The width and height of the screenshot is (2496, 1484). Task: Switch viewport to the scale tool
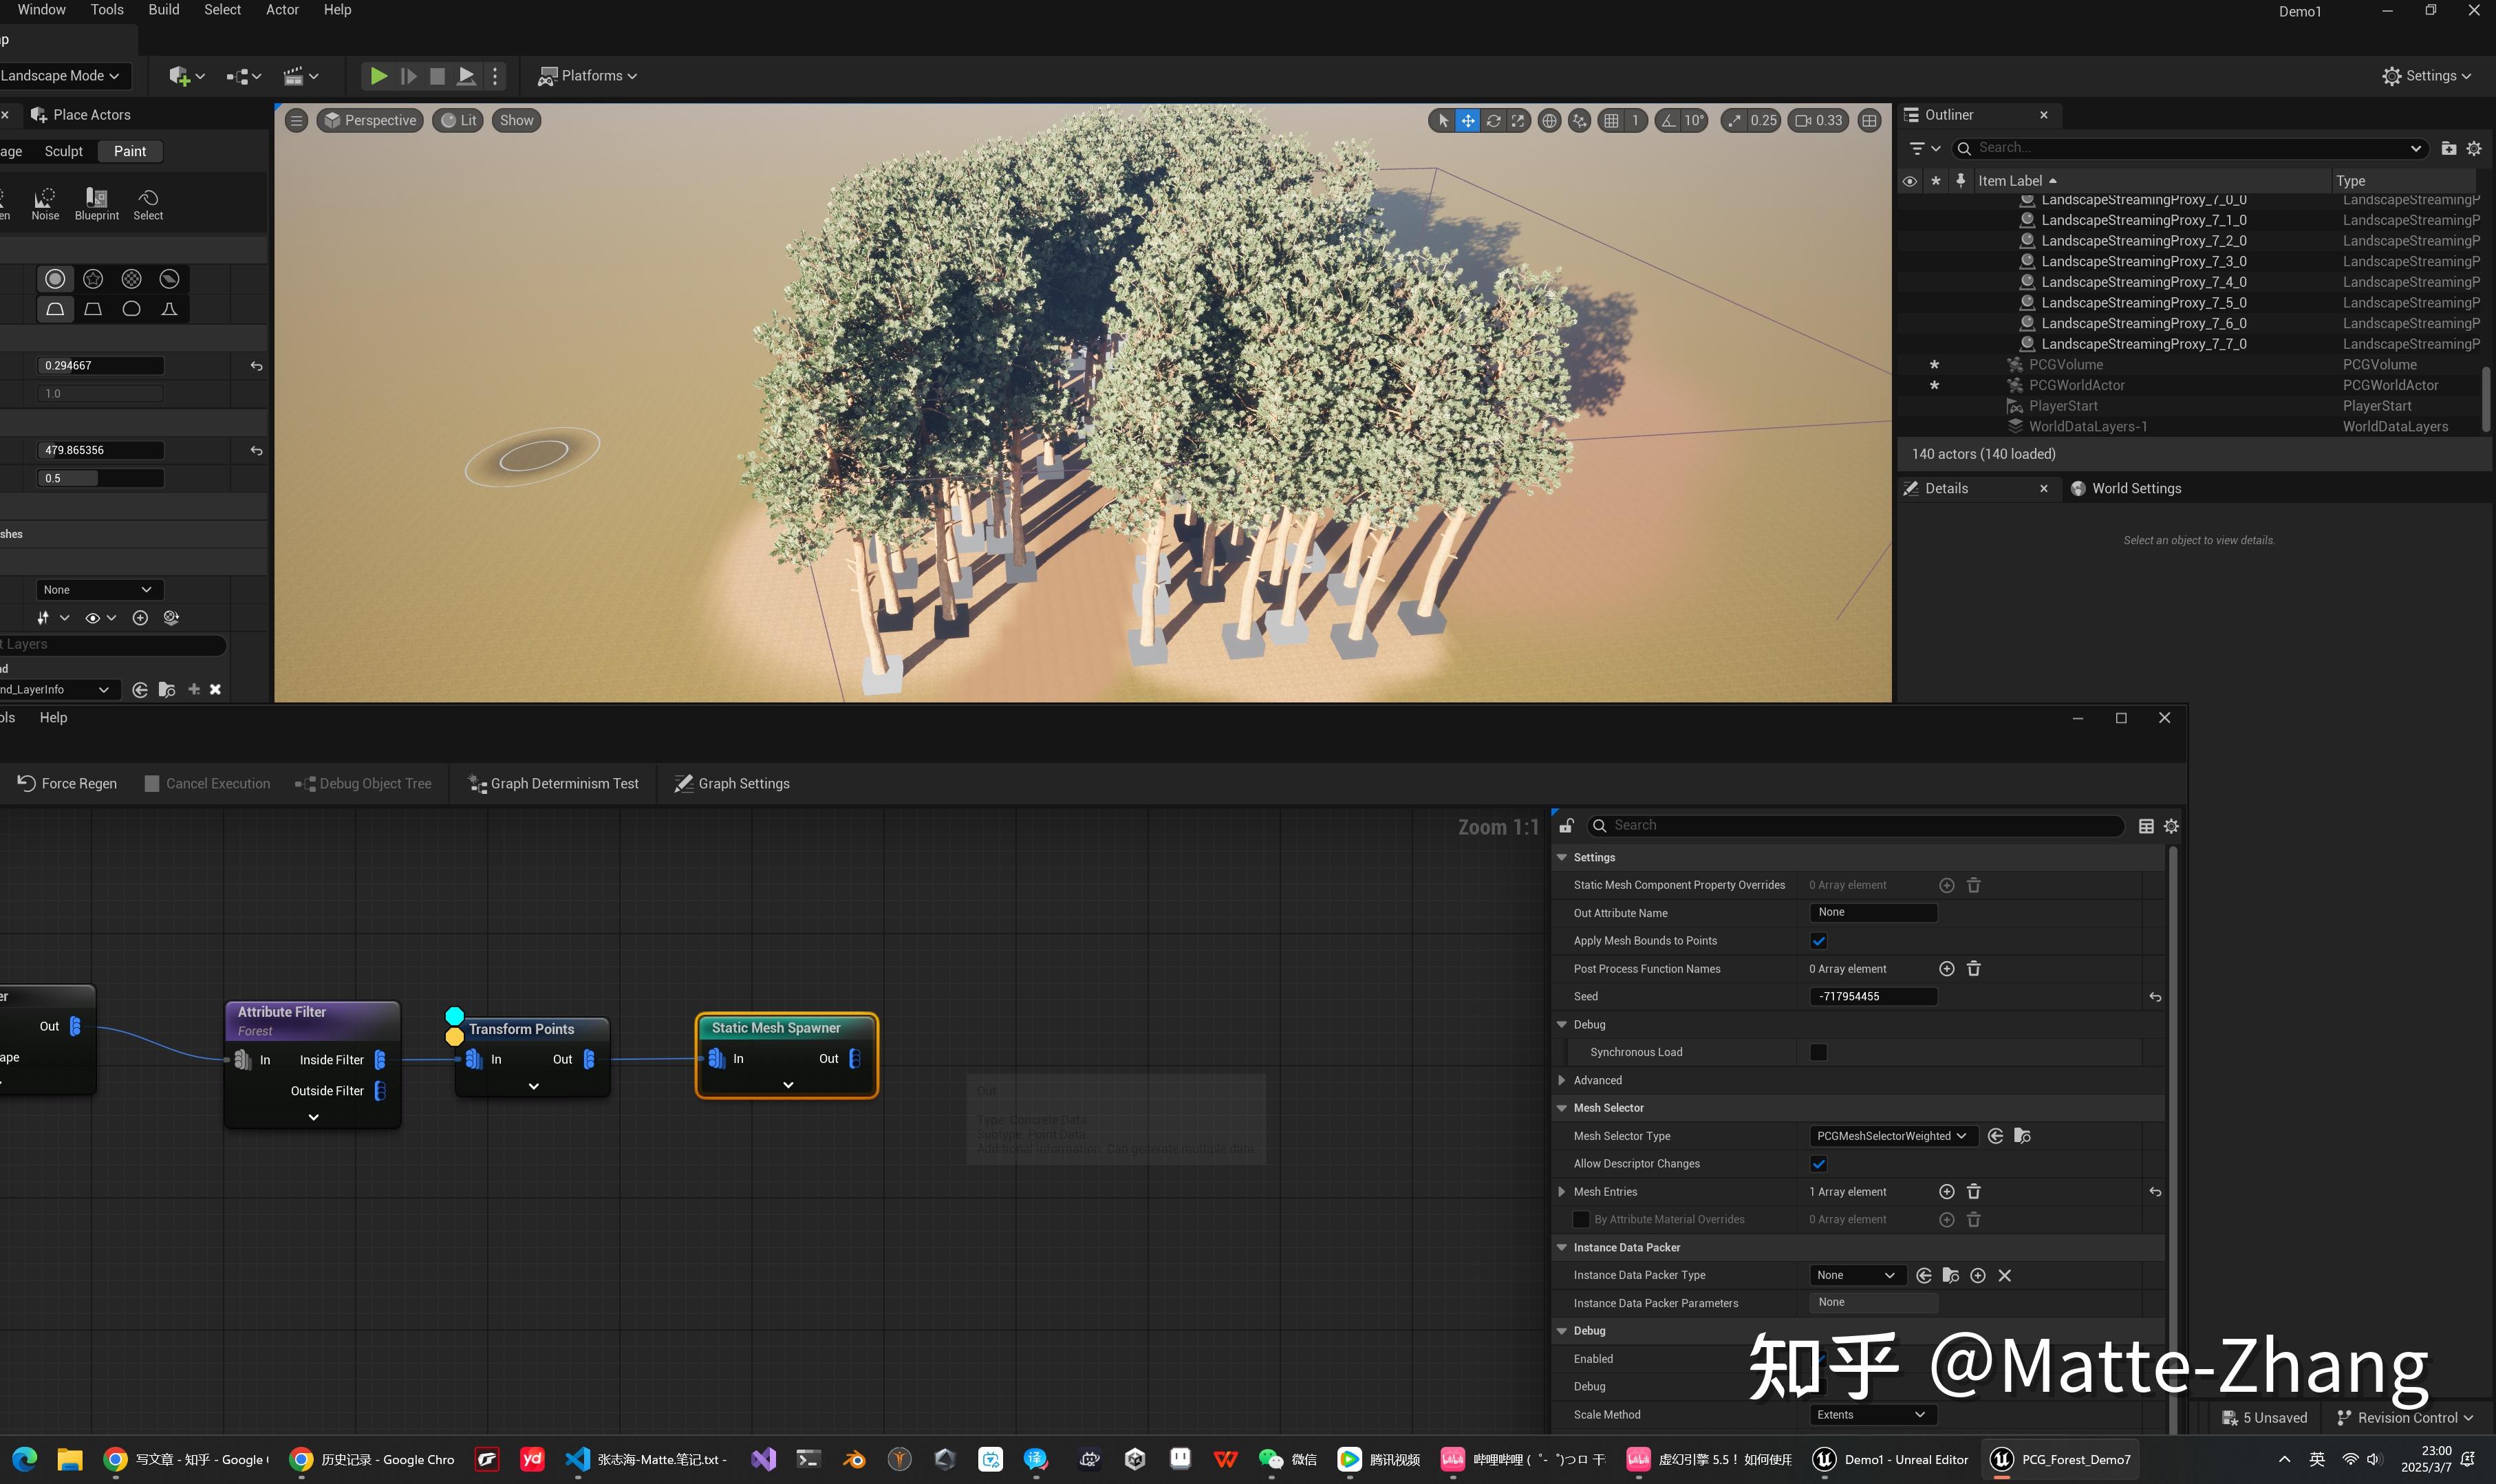pyautogui.click(x=1518, y=120)
